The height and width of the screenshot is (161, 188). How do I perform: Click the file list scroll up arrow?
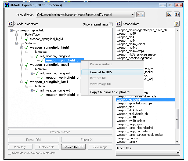pyautogui.click(x=177, y=31)
